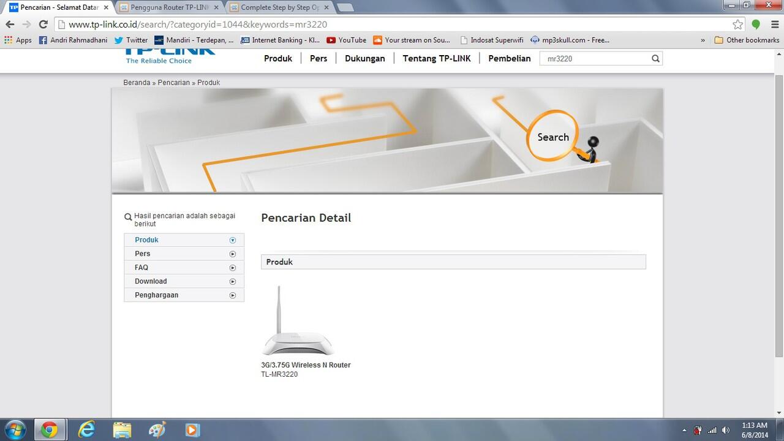Open Paint from the taskbar

coord(157,430)
